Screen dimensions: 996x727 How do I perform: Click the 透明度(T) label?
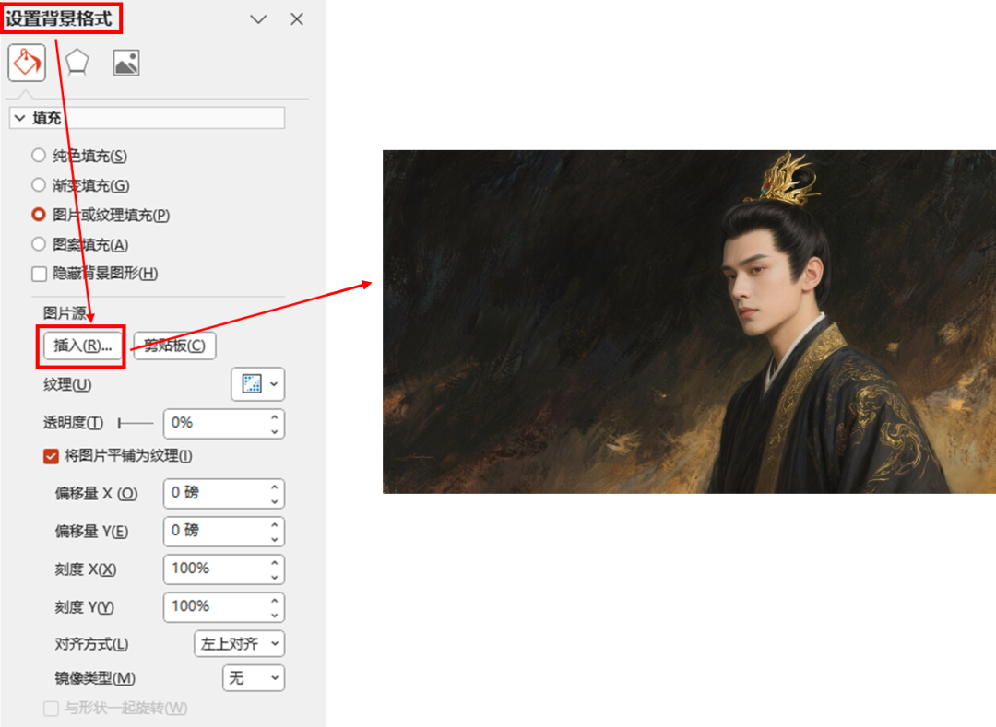coord(73,423)
